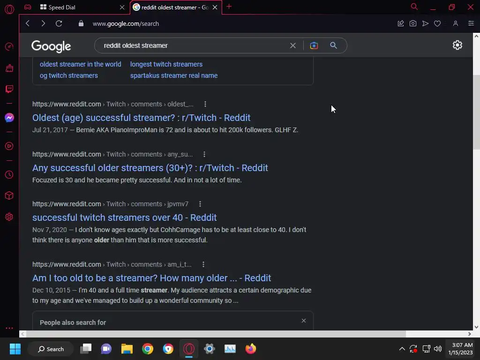The image size is (480, 360).
Task: Dismiss the People also search for box
Action: point(303,321)
